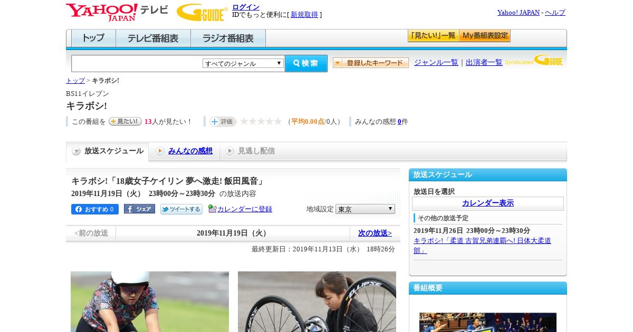Open the 出演者一覧 link
Viewport: 633px width, 332px height.
point(484,62)
